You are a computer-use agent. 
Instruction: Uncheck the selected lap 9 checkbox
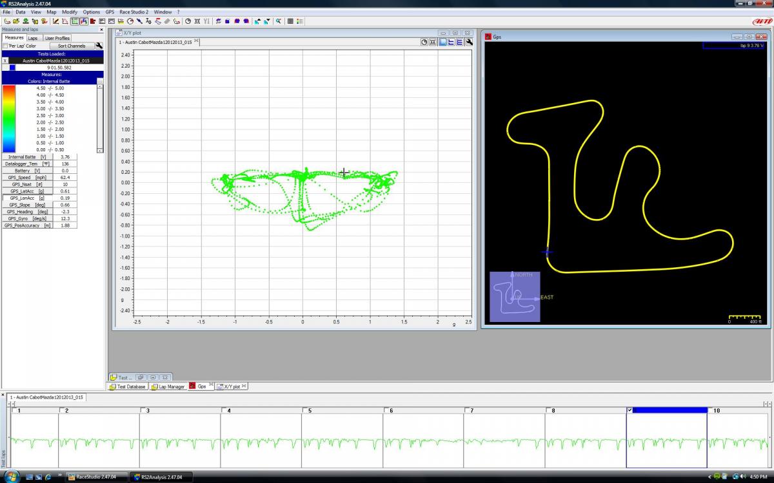630,410
